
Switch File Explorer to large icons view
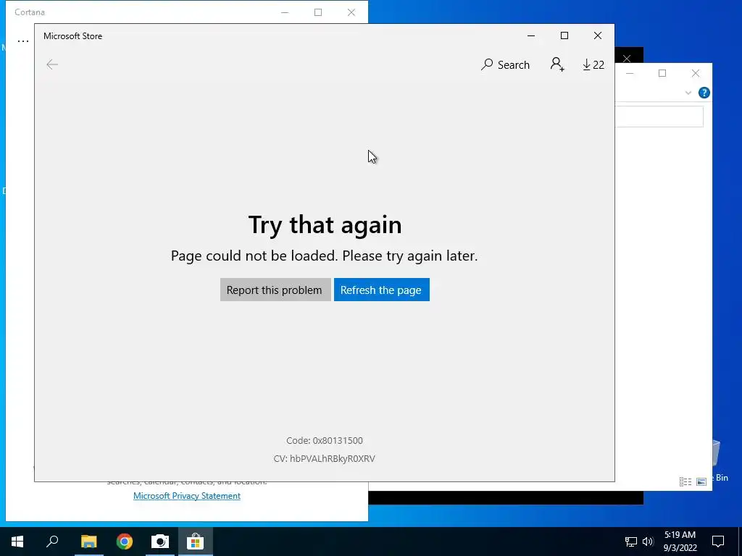(x=701, y=481)
